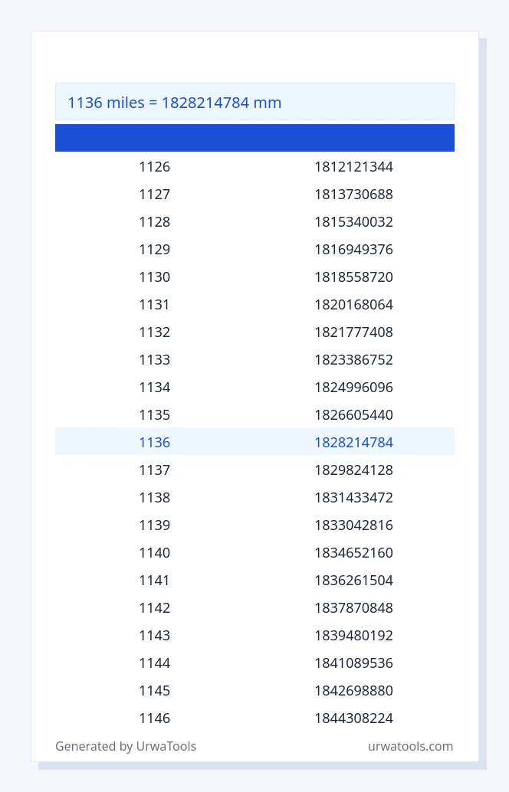This screenshot has height=792, width=509.
Task: Click the Generated by UrwaTools text
Action: click(x=126, y=746)
